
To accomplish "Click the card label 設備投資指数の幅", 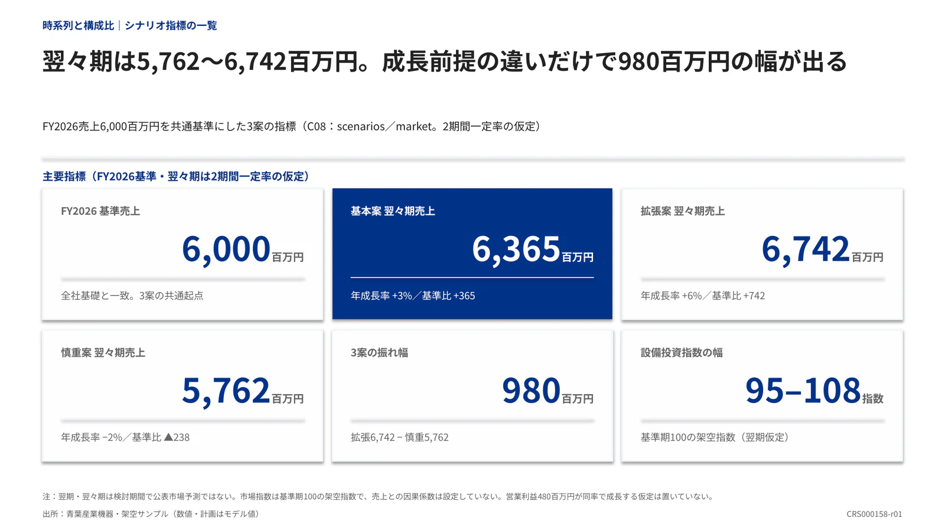I will [x=682, y=353].
